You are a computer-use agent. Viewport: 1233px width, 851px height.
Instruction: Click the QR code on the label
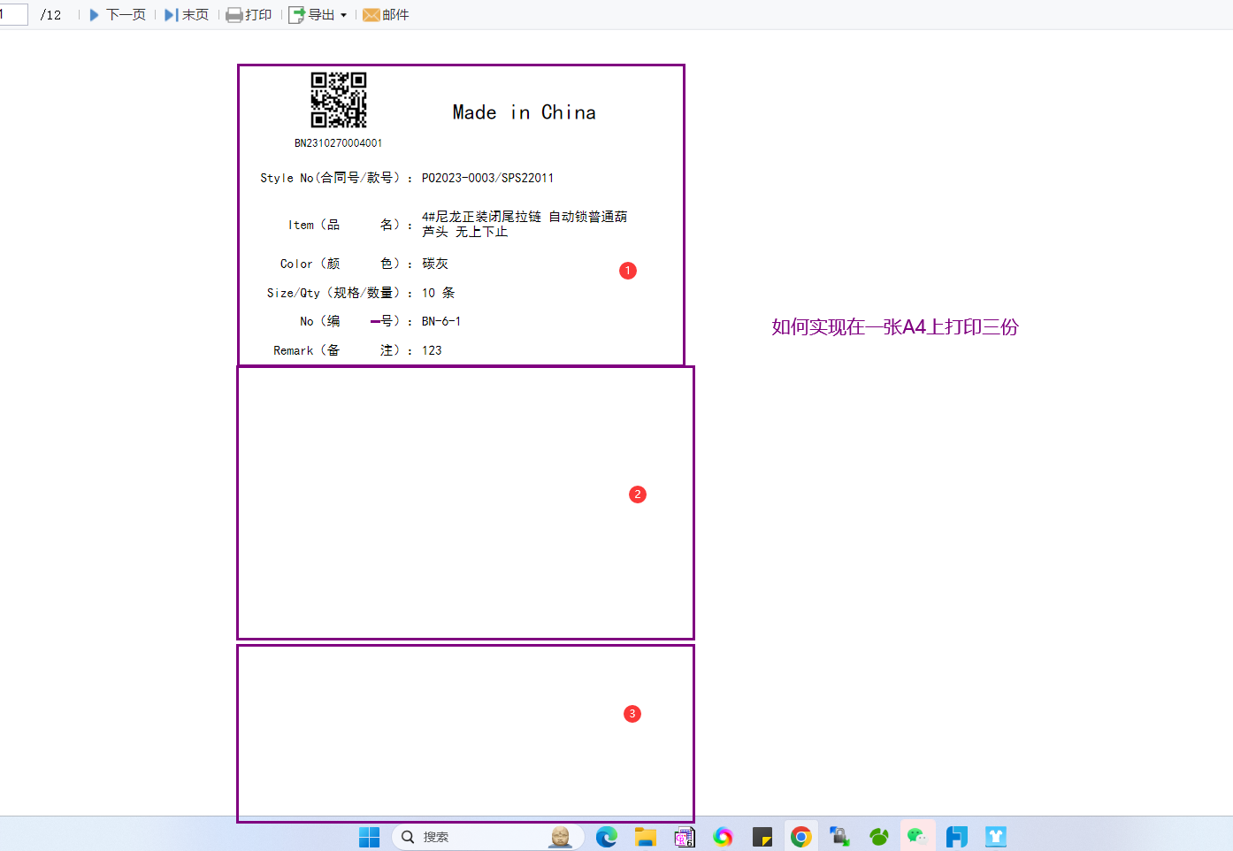(339, 100)
